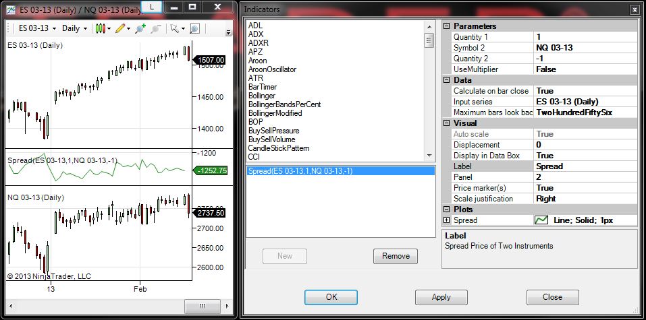Click the chart horizontal scrollbar right arrow
The height and width of the screenshot is (320, 646).
[227, 307]
